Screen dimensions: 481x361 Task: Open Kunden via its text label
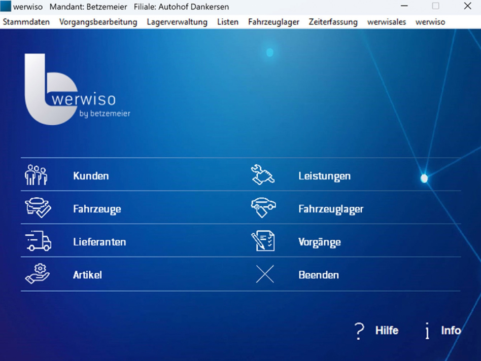[91, 176]
